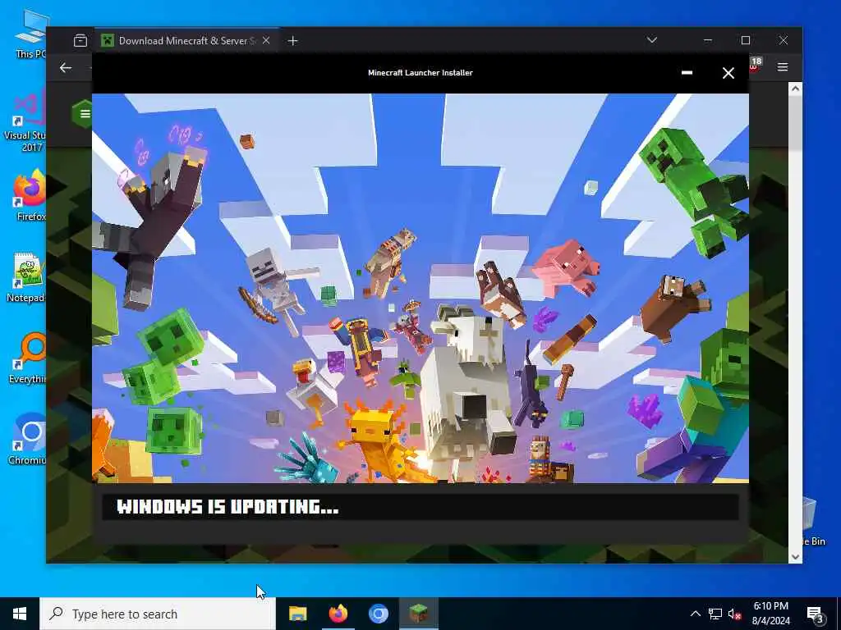Open the browser hamburger menu
The height and width of the screenshot is (630, 841).
click(x=783, y=67)
